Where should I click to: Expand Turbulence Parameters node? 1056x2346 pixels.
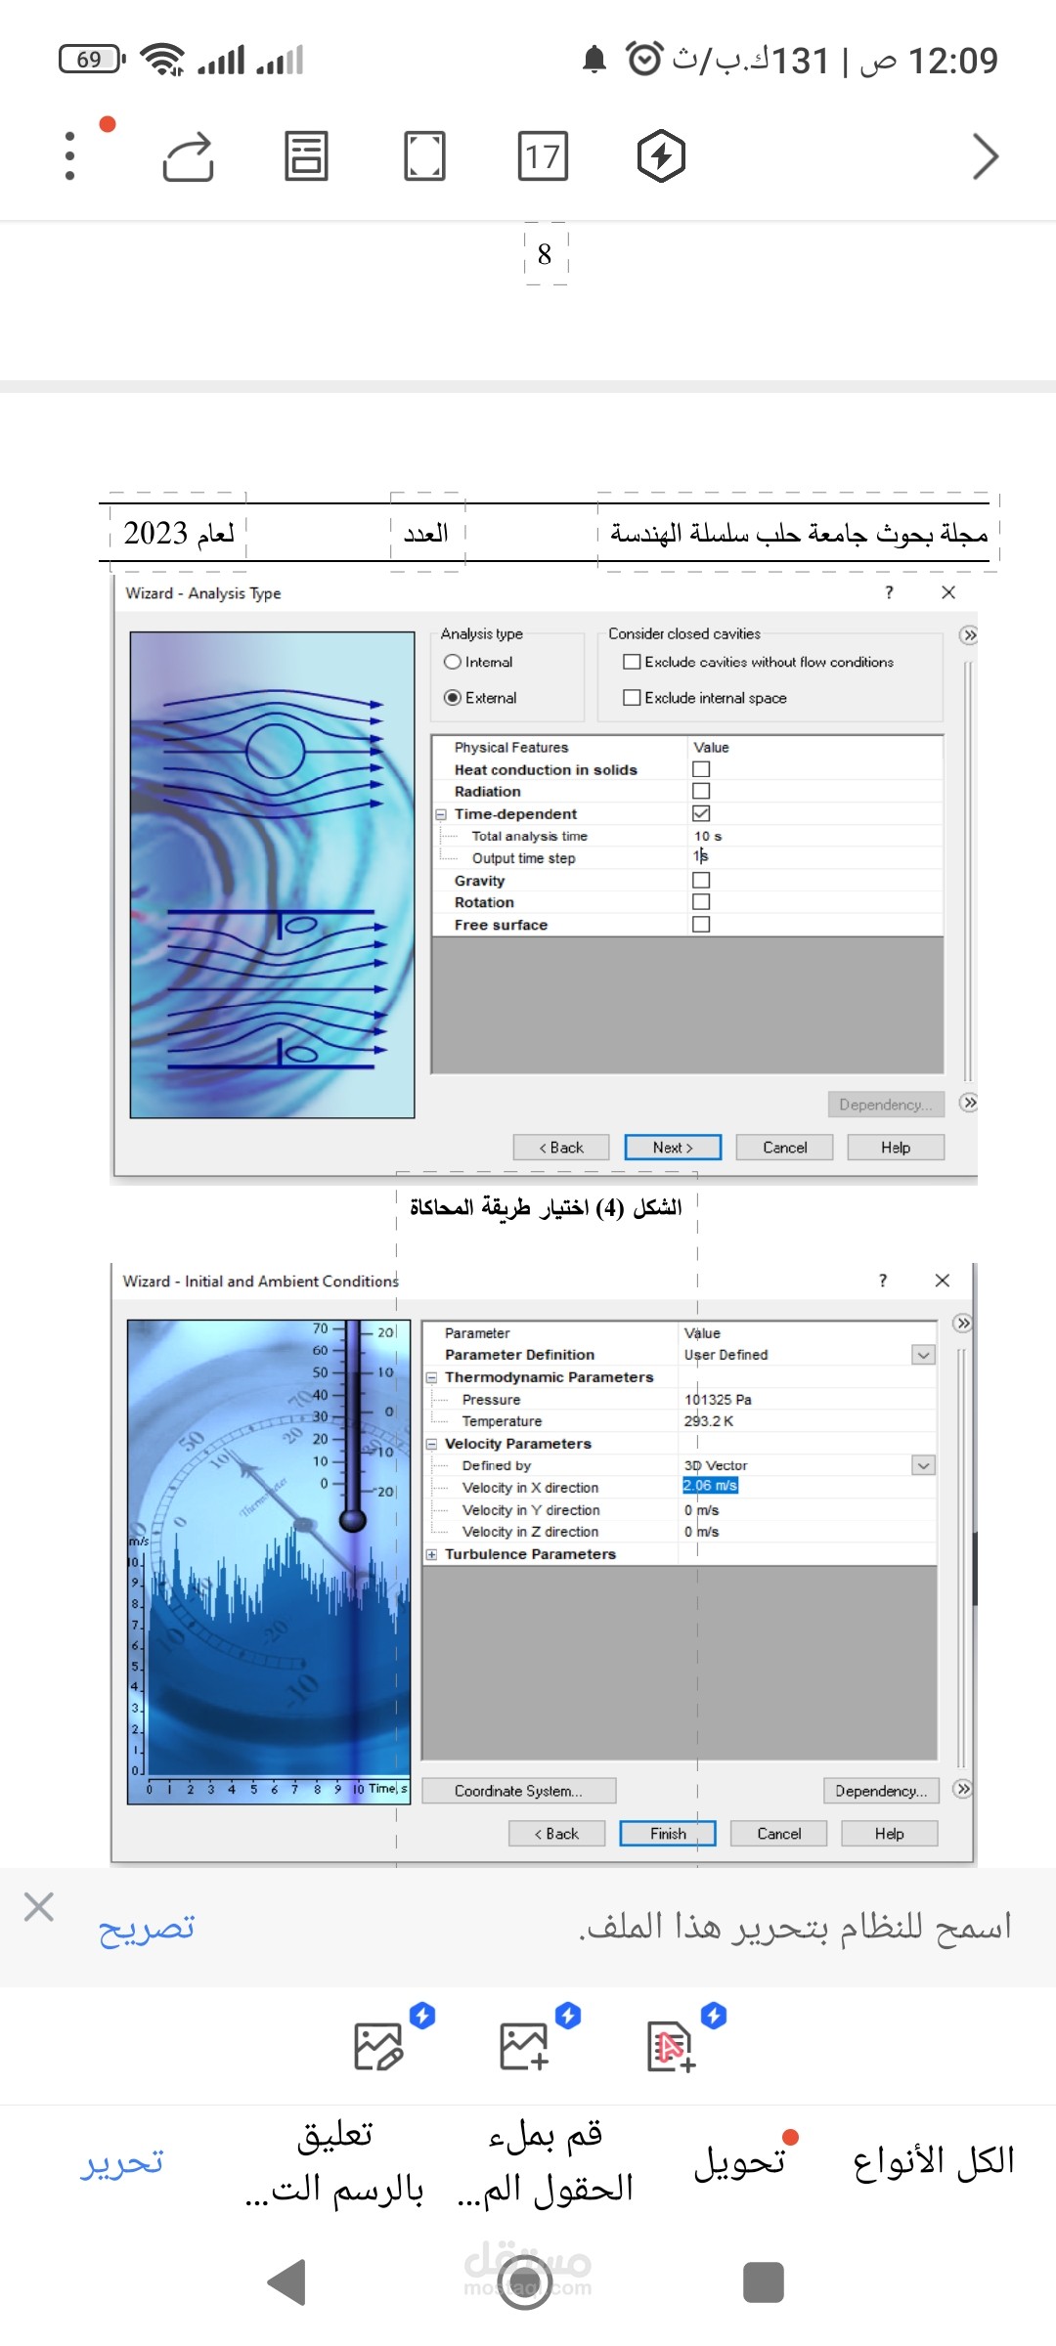point(431,1554)
